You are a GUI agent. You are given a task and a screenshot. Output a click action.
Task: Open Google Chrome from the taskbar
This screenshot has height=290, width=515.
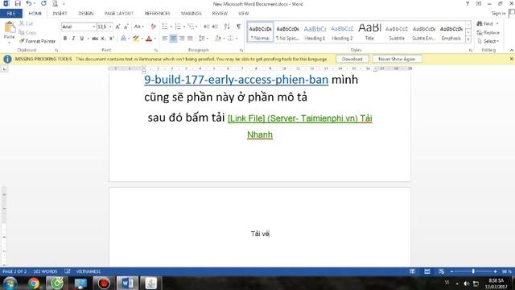tap(34, 283)
